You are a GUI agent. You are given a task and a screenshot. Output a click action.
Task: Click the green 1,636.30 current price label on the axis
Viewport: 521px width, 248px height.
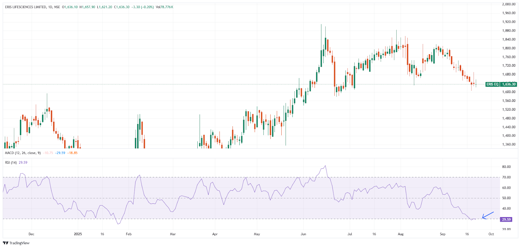pyautogui.click(x=509, y=84)
